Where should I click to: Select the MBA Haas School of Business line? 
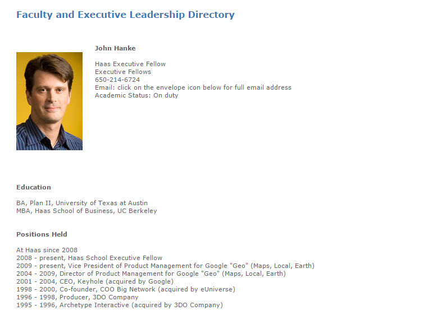coord(86,211)
